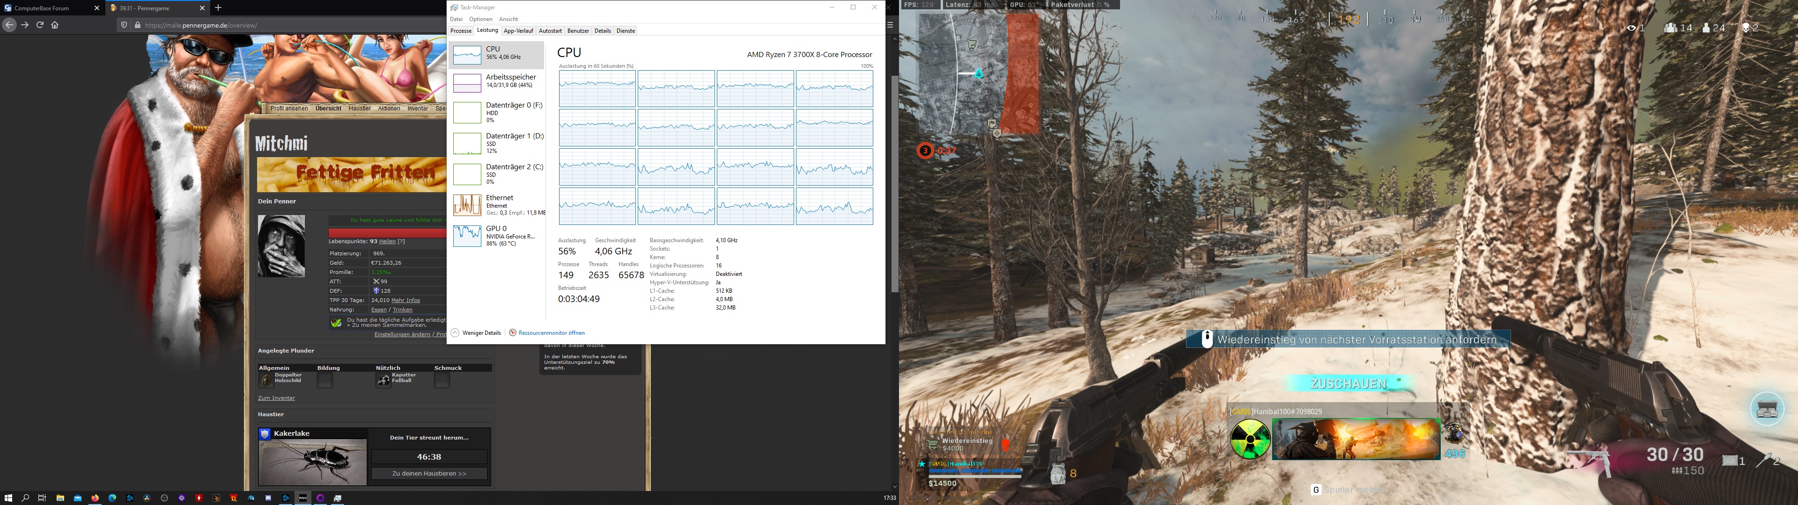
Task: Switch to the Prozesse tab
Action: pos(461,31)
